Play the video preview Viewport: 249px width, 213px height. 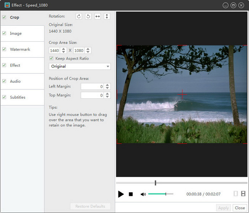pyautogui.click(x=121, y=194)
